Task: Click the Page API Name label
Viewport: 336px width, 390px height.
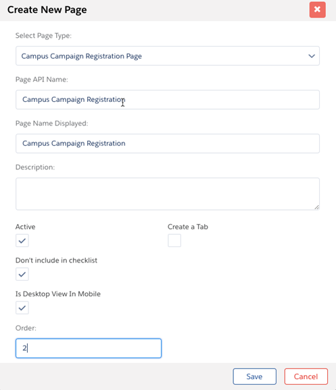Action: pyautogui.click(x=42, y=80)
